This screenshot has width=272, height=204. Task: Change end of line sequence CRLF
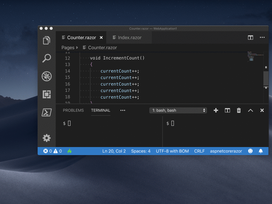click(199, 151)
